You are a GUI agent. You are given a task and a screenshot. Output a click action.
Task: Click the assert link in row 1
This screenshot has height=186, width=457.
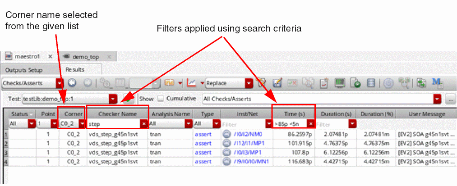click(203, 134)
